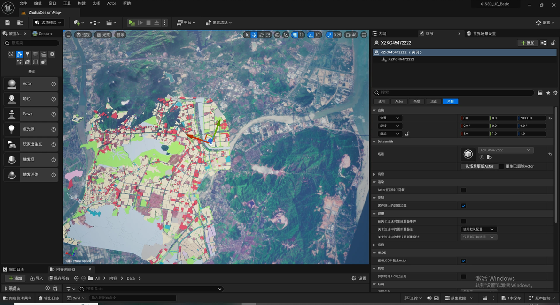
Task: Select the translate (move) gizmo tool
Action: (x=254, y=35)
